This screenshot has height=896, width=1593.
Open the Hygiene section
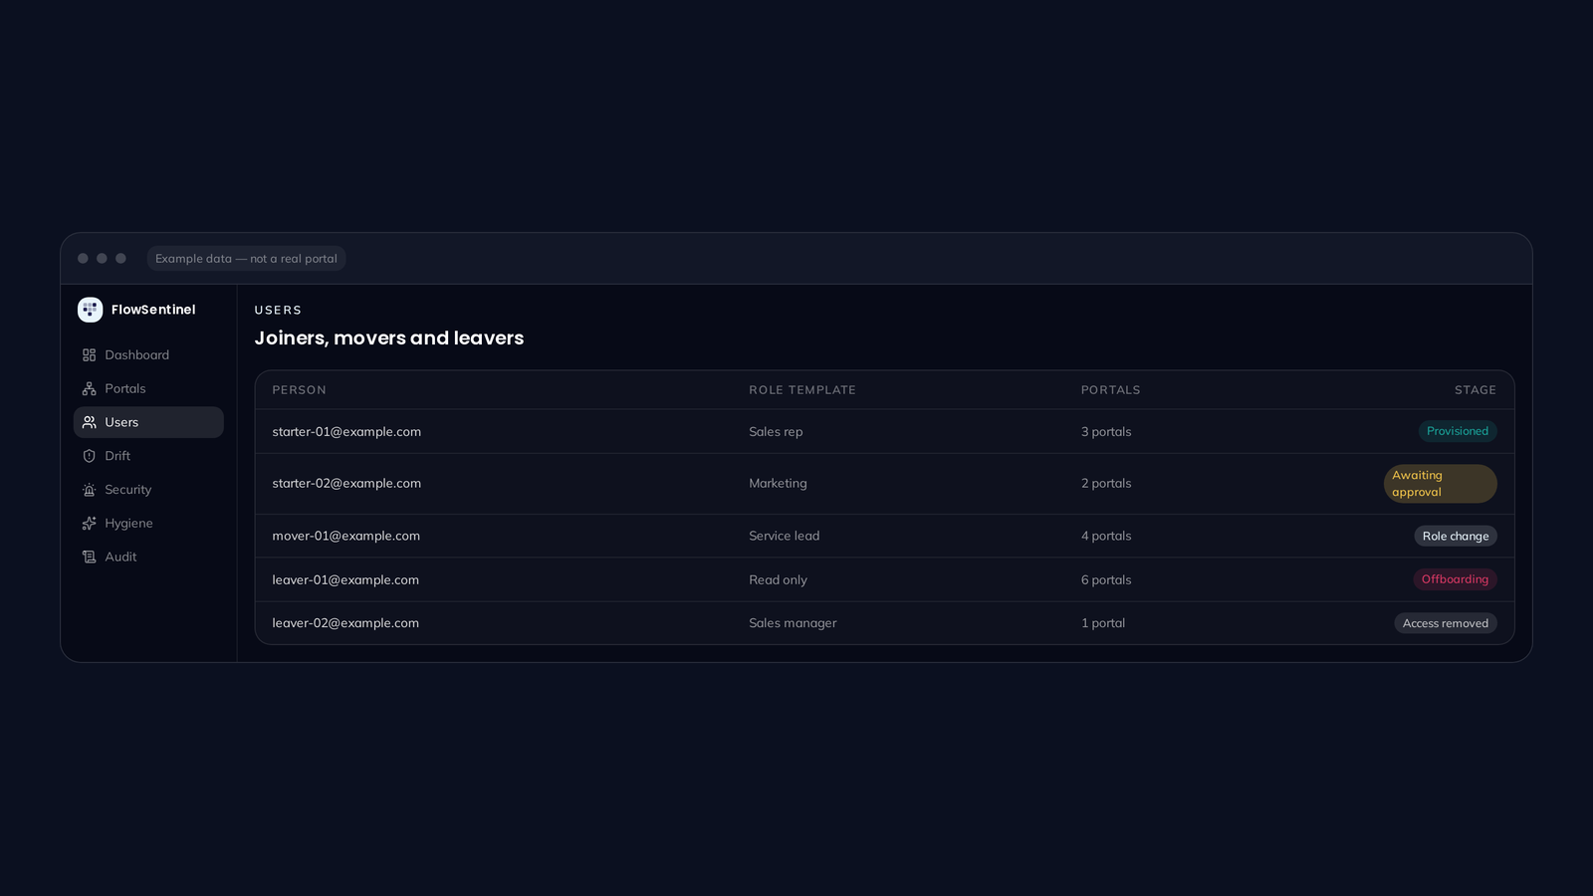click(148, 524)
